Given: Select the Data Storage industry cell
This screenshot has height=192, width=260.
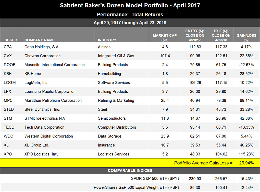Looking at the screenshot, I should 110,136.
